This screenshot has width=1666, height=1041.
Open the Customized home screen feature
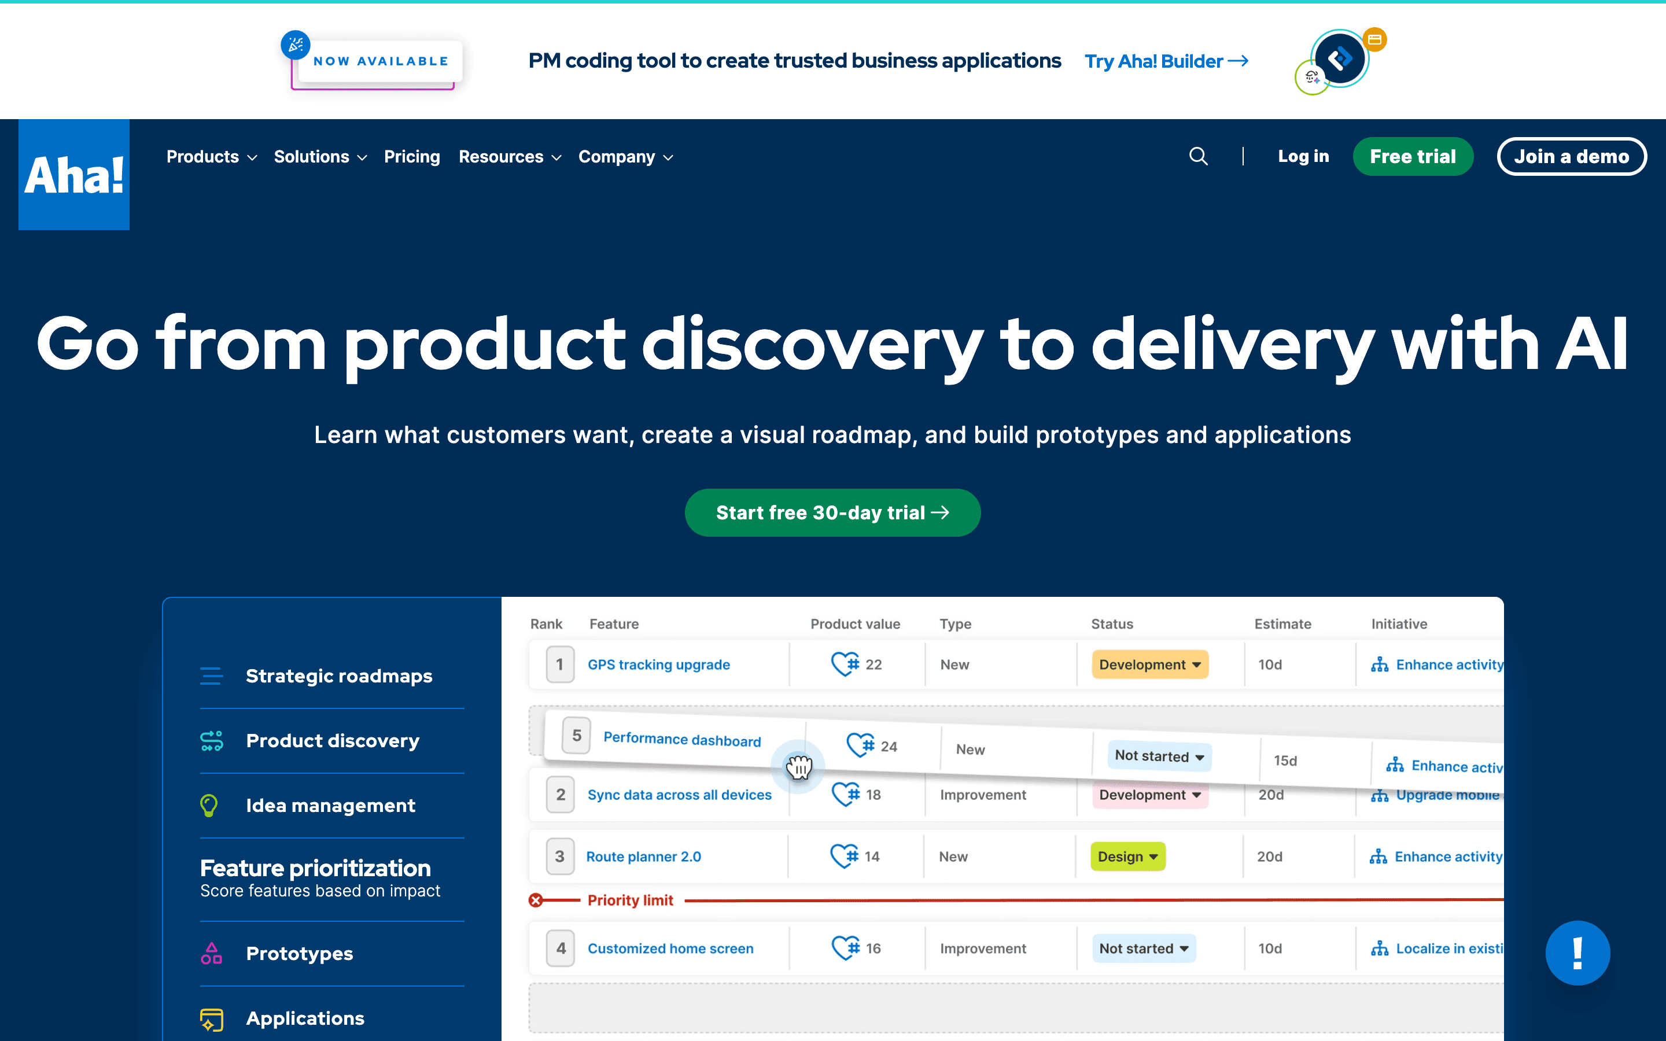pos(670,948)
